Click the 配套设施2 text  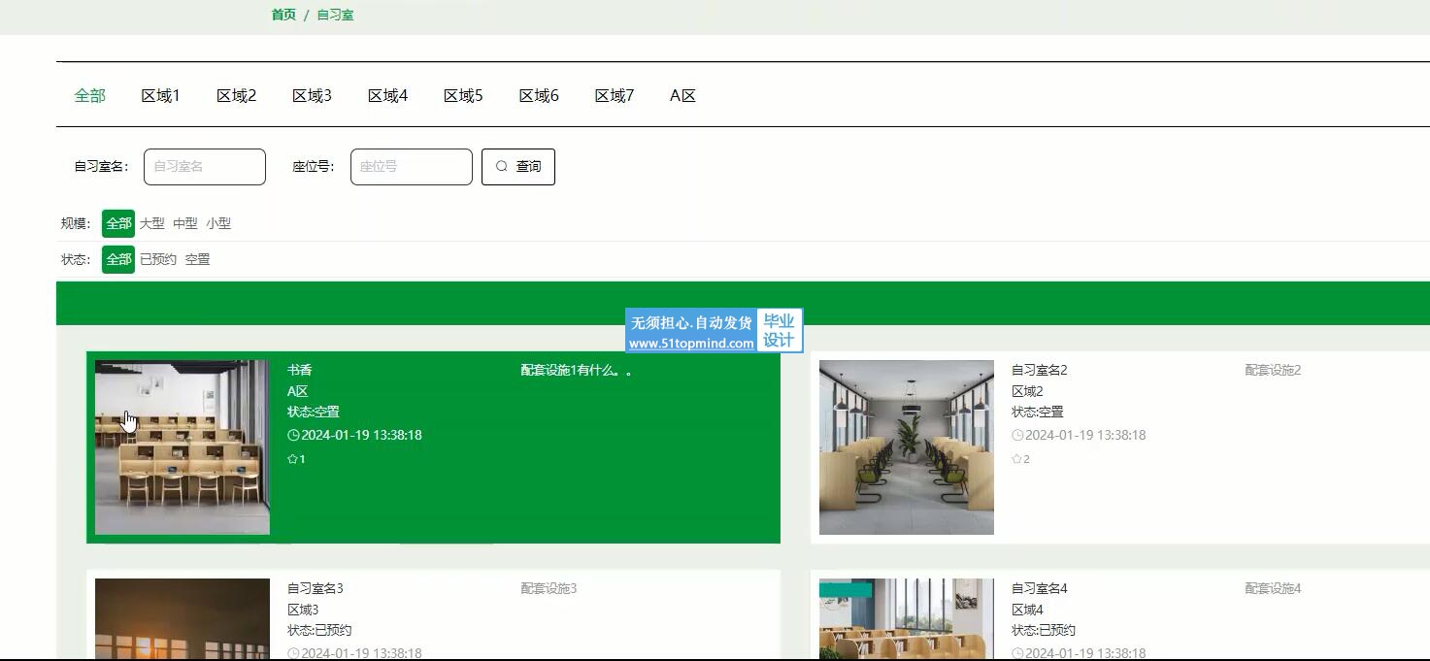tap(1273, 370)
